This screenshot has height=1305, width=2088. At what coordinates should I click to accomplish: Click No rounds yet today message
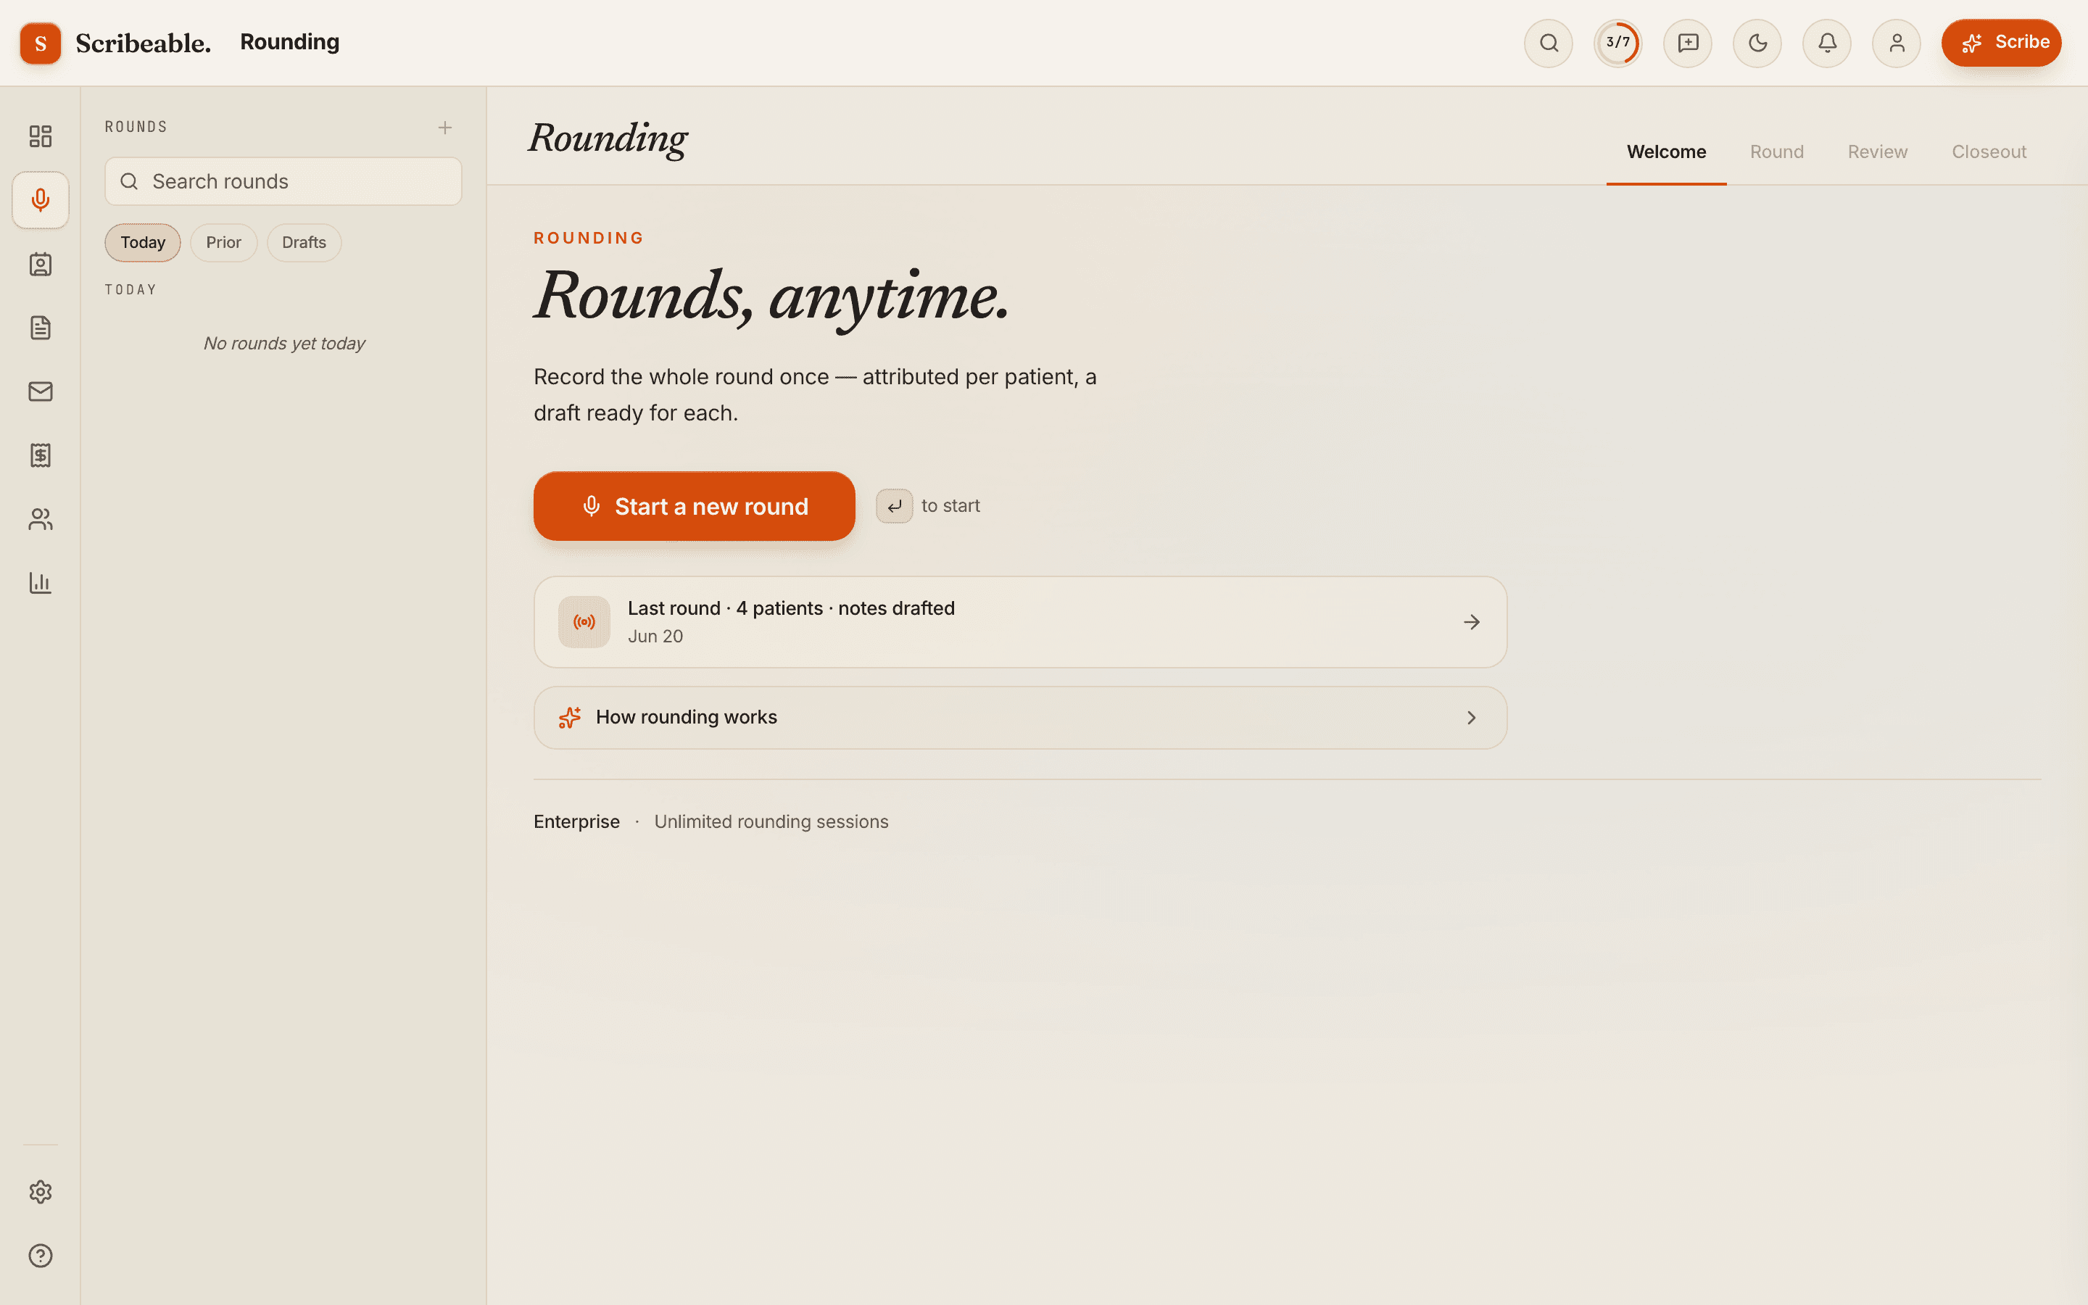tap(284, 344)
